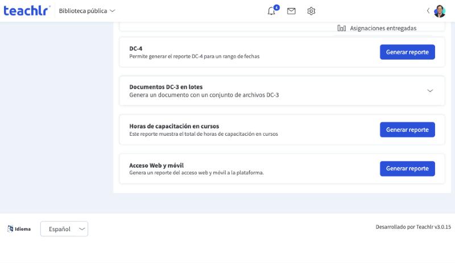Open the settings gear icon
Screen dimensions: 455x263
pos(311,11)
